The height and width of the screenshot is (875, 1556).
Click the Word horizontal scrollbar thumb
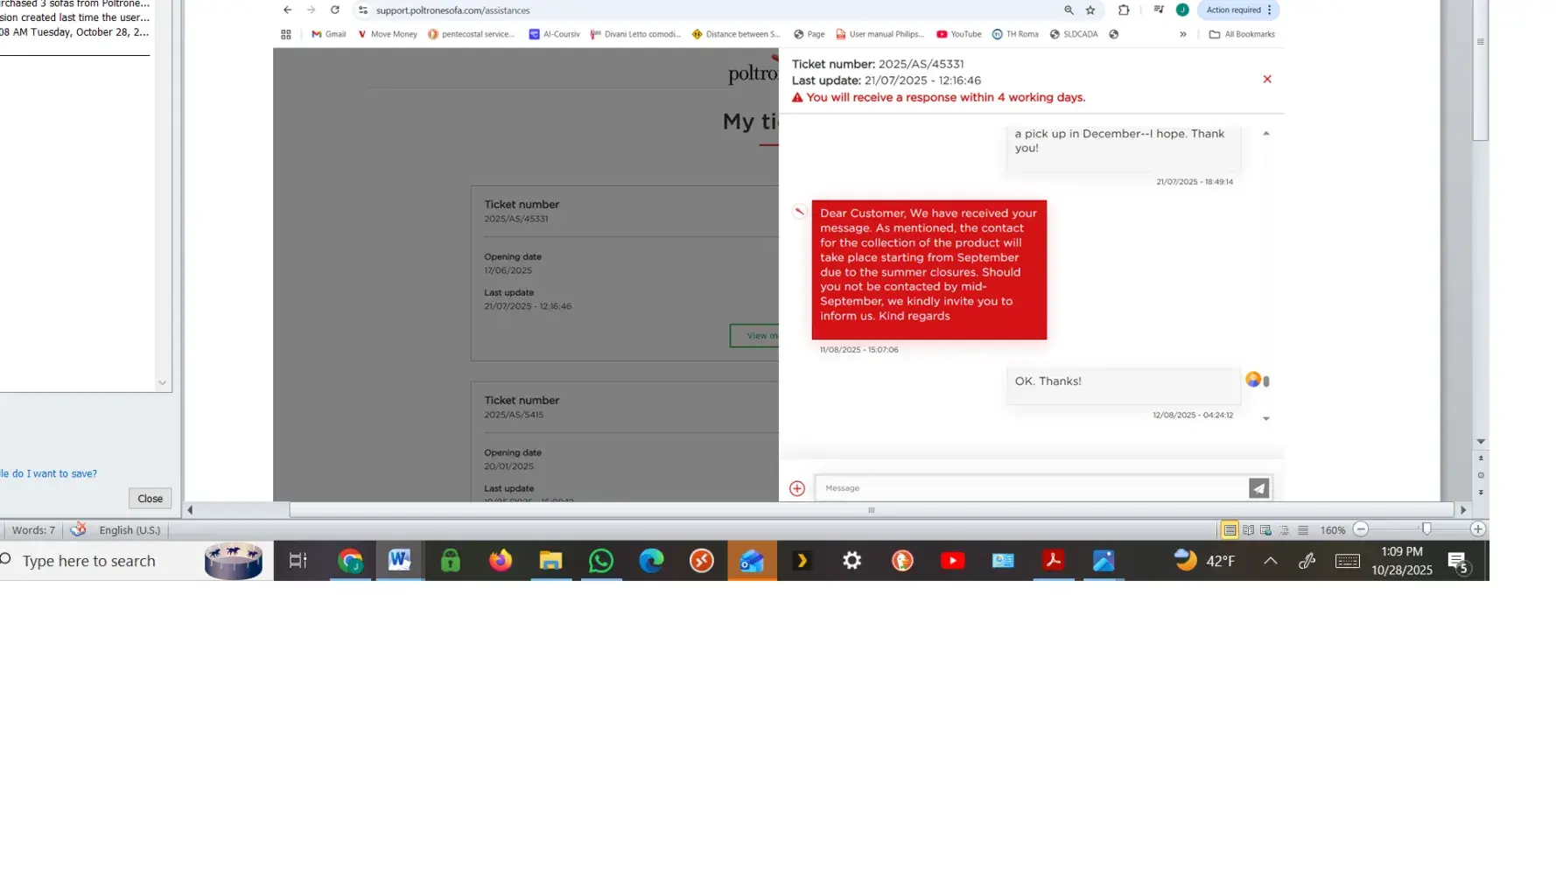[x=872, y=509]
